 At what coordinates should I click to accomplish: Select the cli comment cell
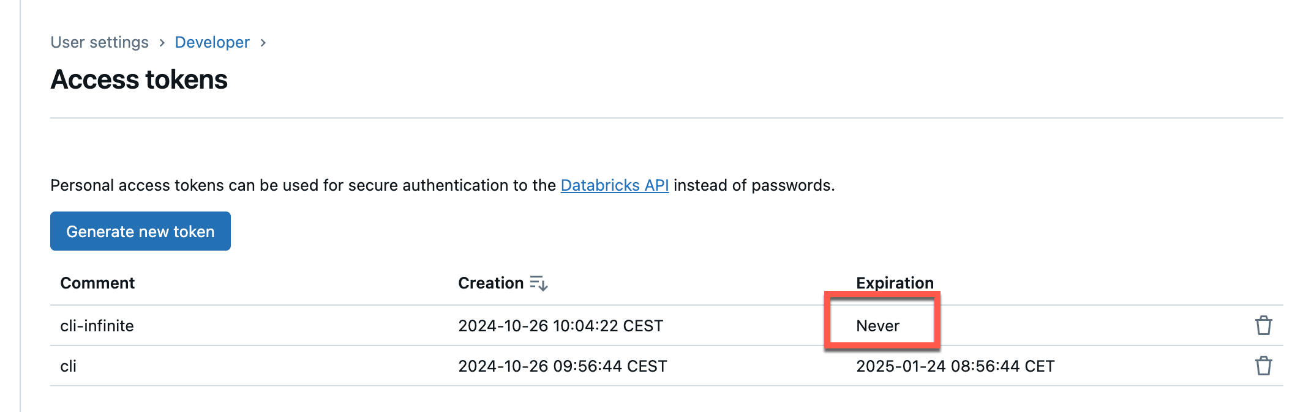[68, 366]
